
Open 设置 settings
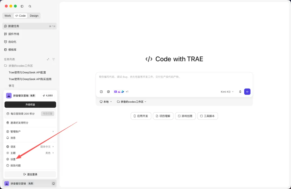point(30,159)
